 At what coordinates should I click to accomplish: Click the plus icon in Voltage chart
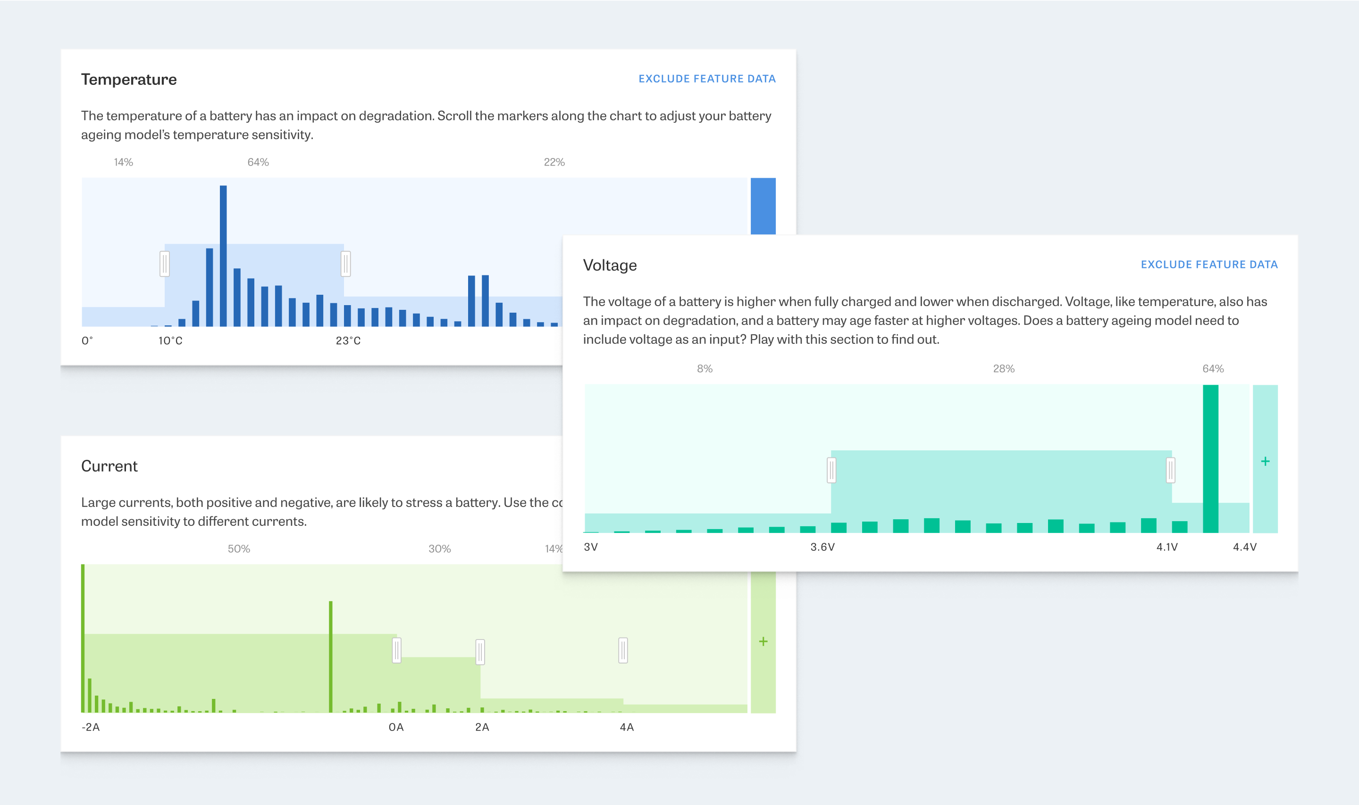coord(1265,461)
